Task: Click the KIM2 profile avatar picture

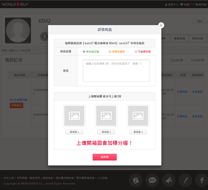Action: coord(18,30)
